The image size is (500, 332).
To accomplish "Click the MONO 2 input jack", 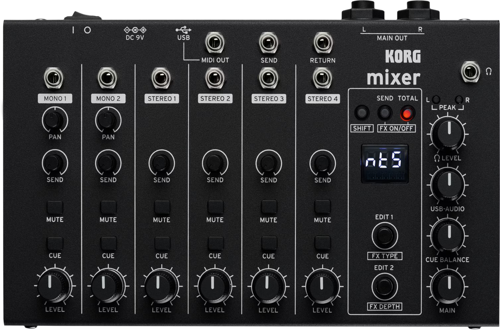I will pos(107,78).
